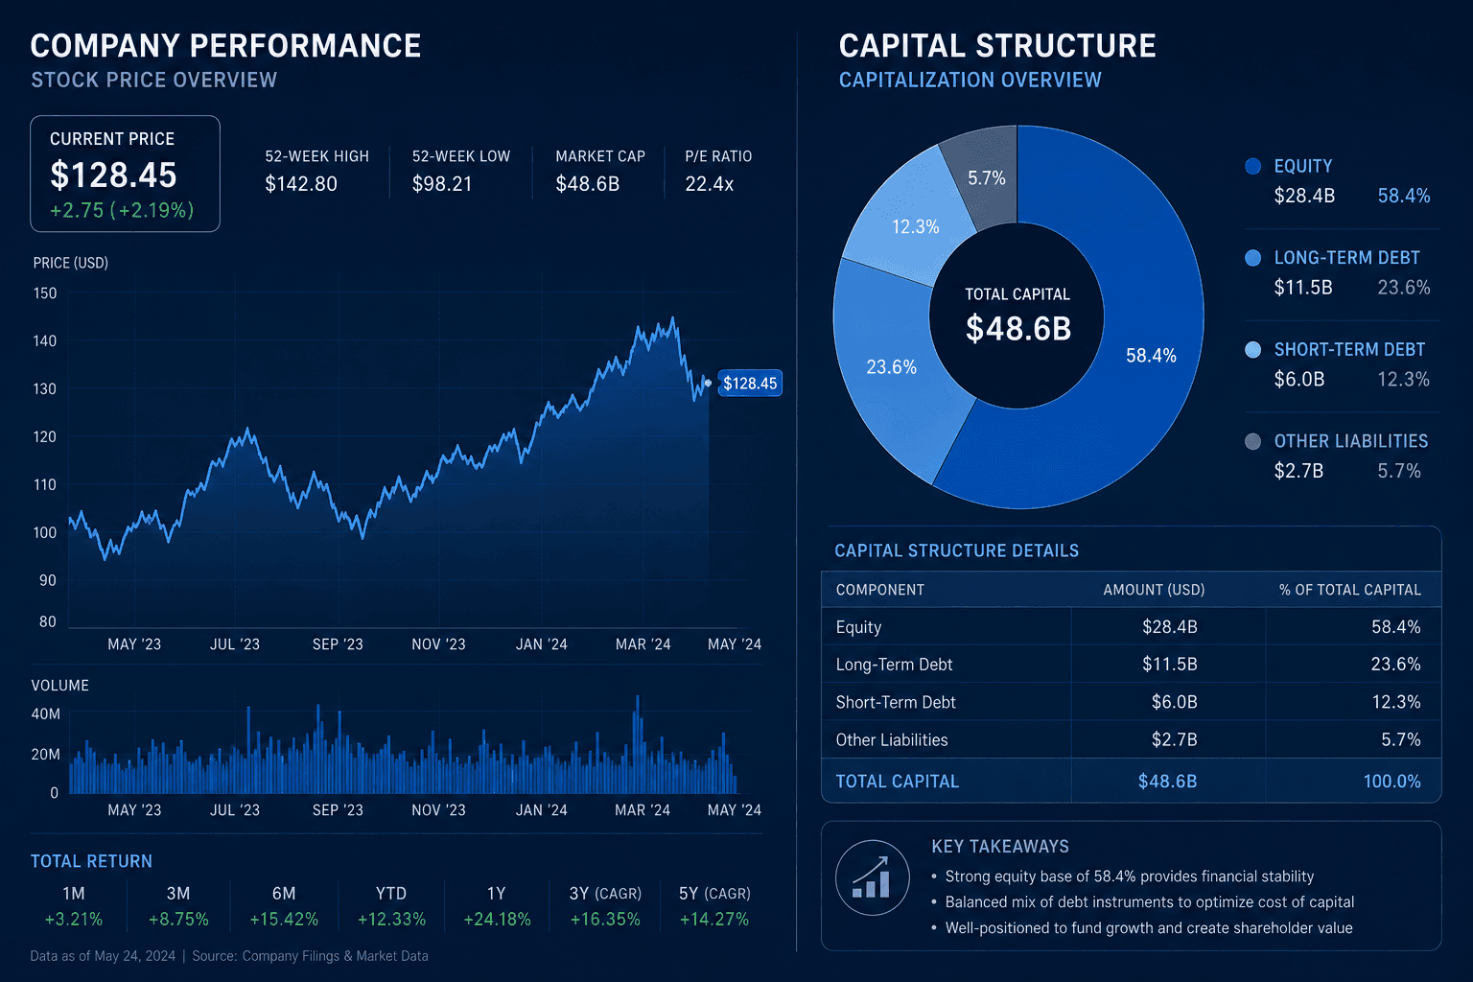Screen dimensions: 1473x982
Task: Select the Short-Term Debt legend dot
Action: pyautogui.click(x=1252, y=350)
